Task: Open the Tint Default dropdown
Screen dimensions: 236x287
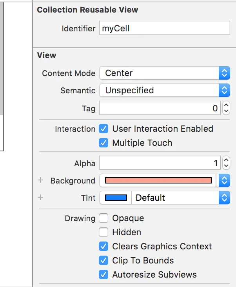Action: coord(180,198)
